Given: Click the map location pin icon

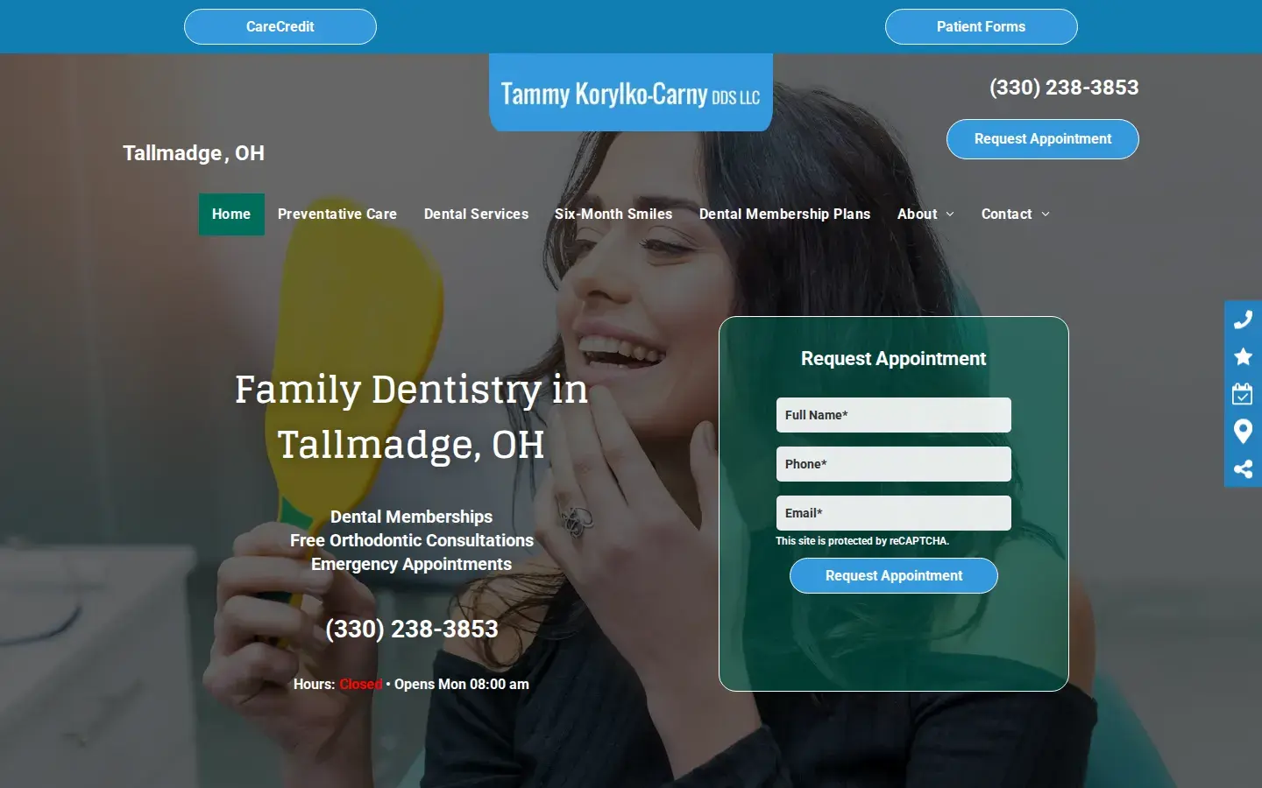Looking at the screenshot, I should click(1243, 432).
